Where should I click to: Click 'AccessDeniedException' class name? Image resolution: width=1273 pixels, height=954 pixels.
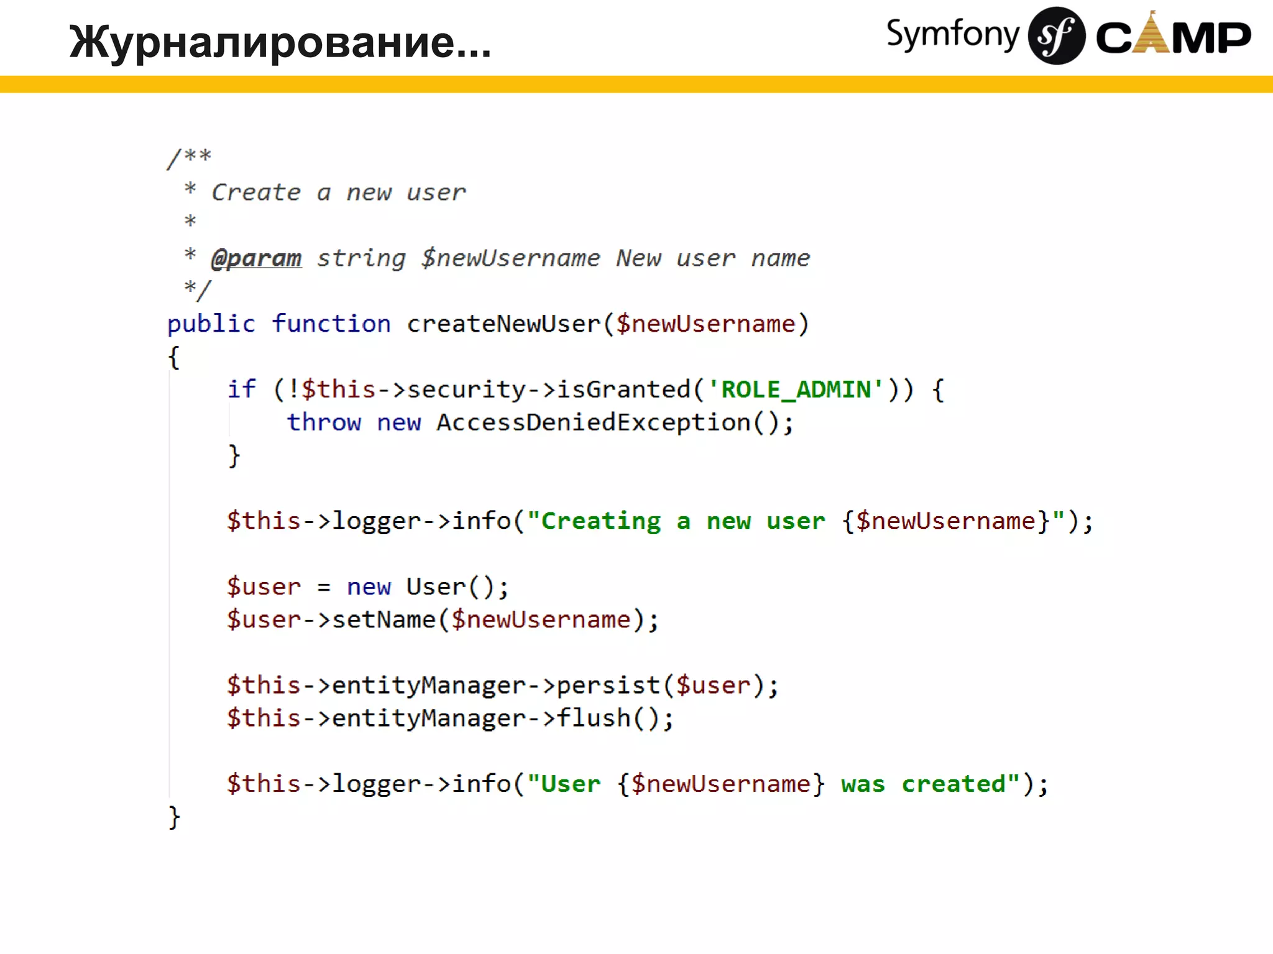(x=594, y=422)
